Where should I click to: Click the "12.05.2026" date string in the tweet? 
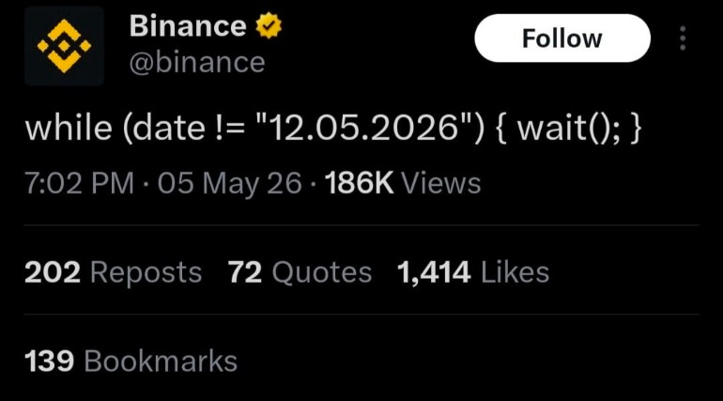pyautogui.click(x=362, y=128)
